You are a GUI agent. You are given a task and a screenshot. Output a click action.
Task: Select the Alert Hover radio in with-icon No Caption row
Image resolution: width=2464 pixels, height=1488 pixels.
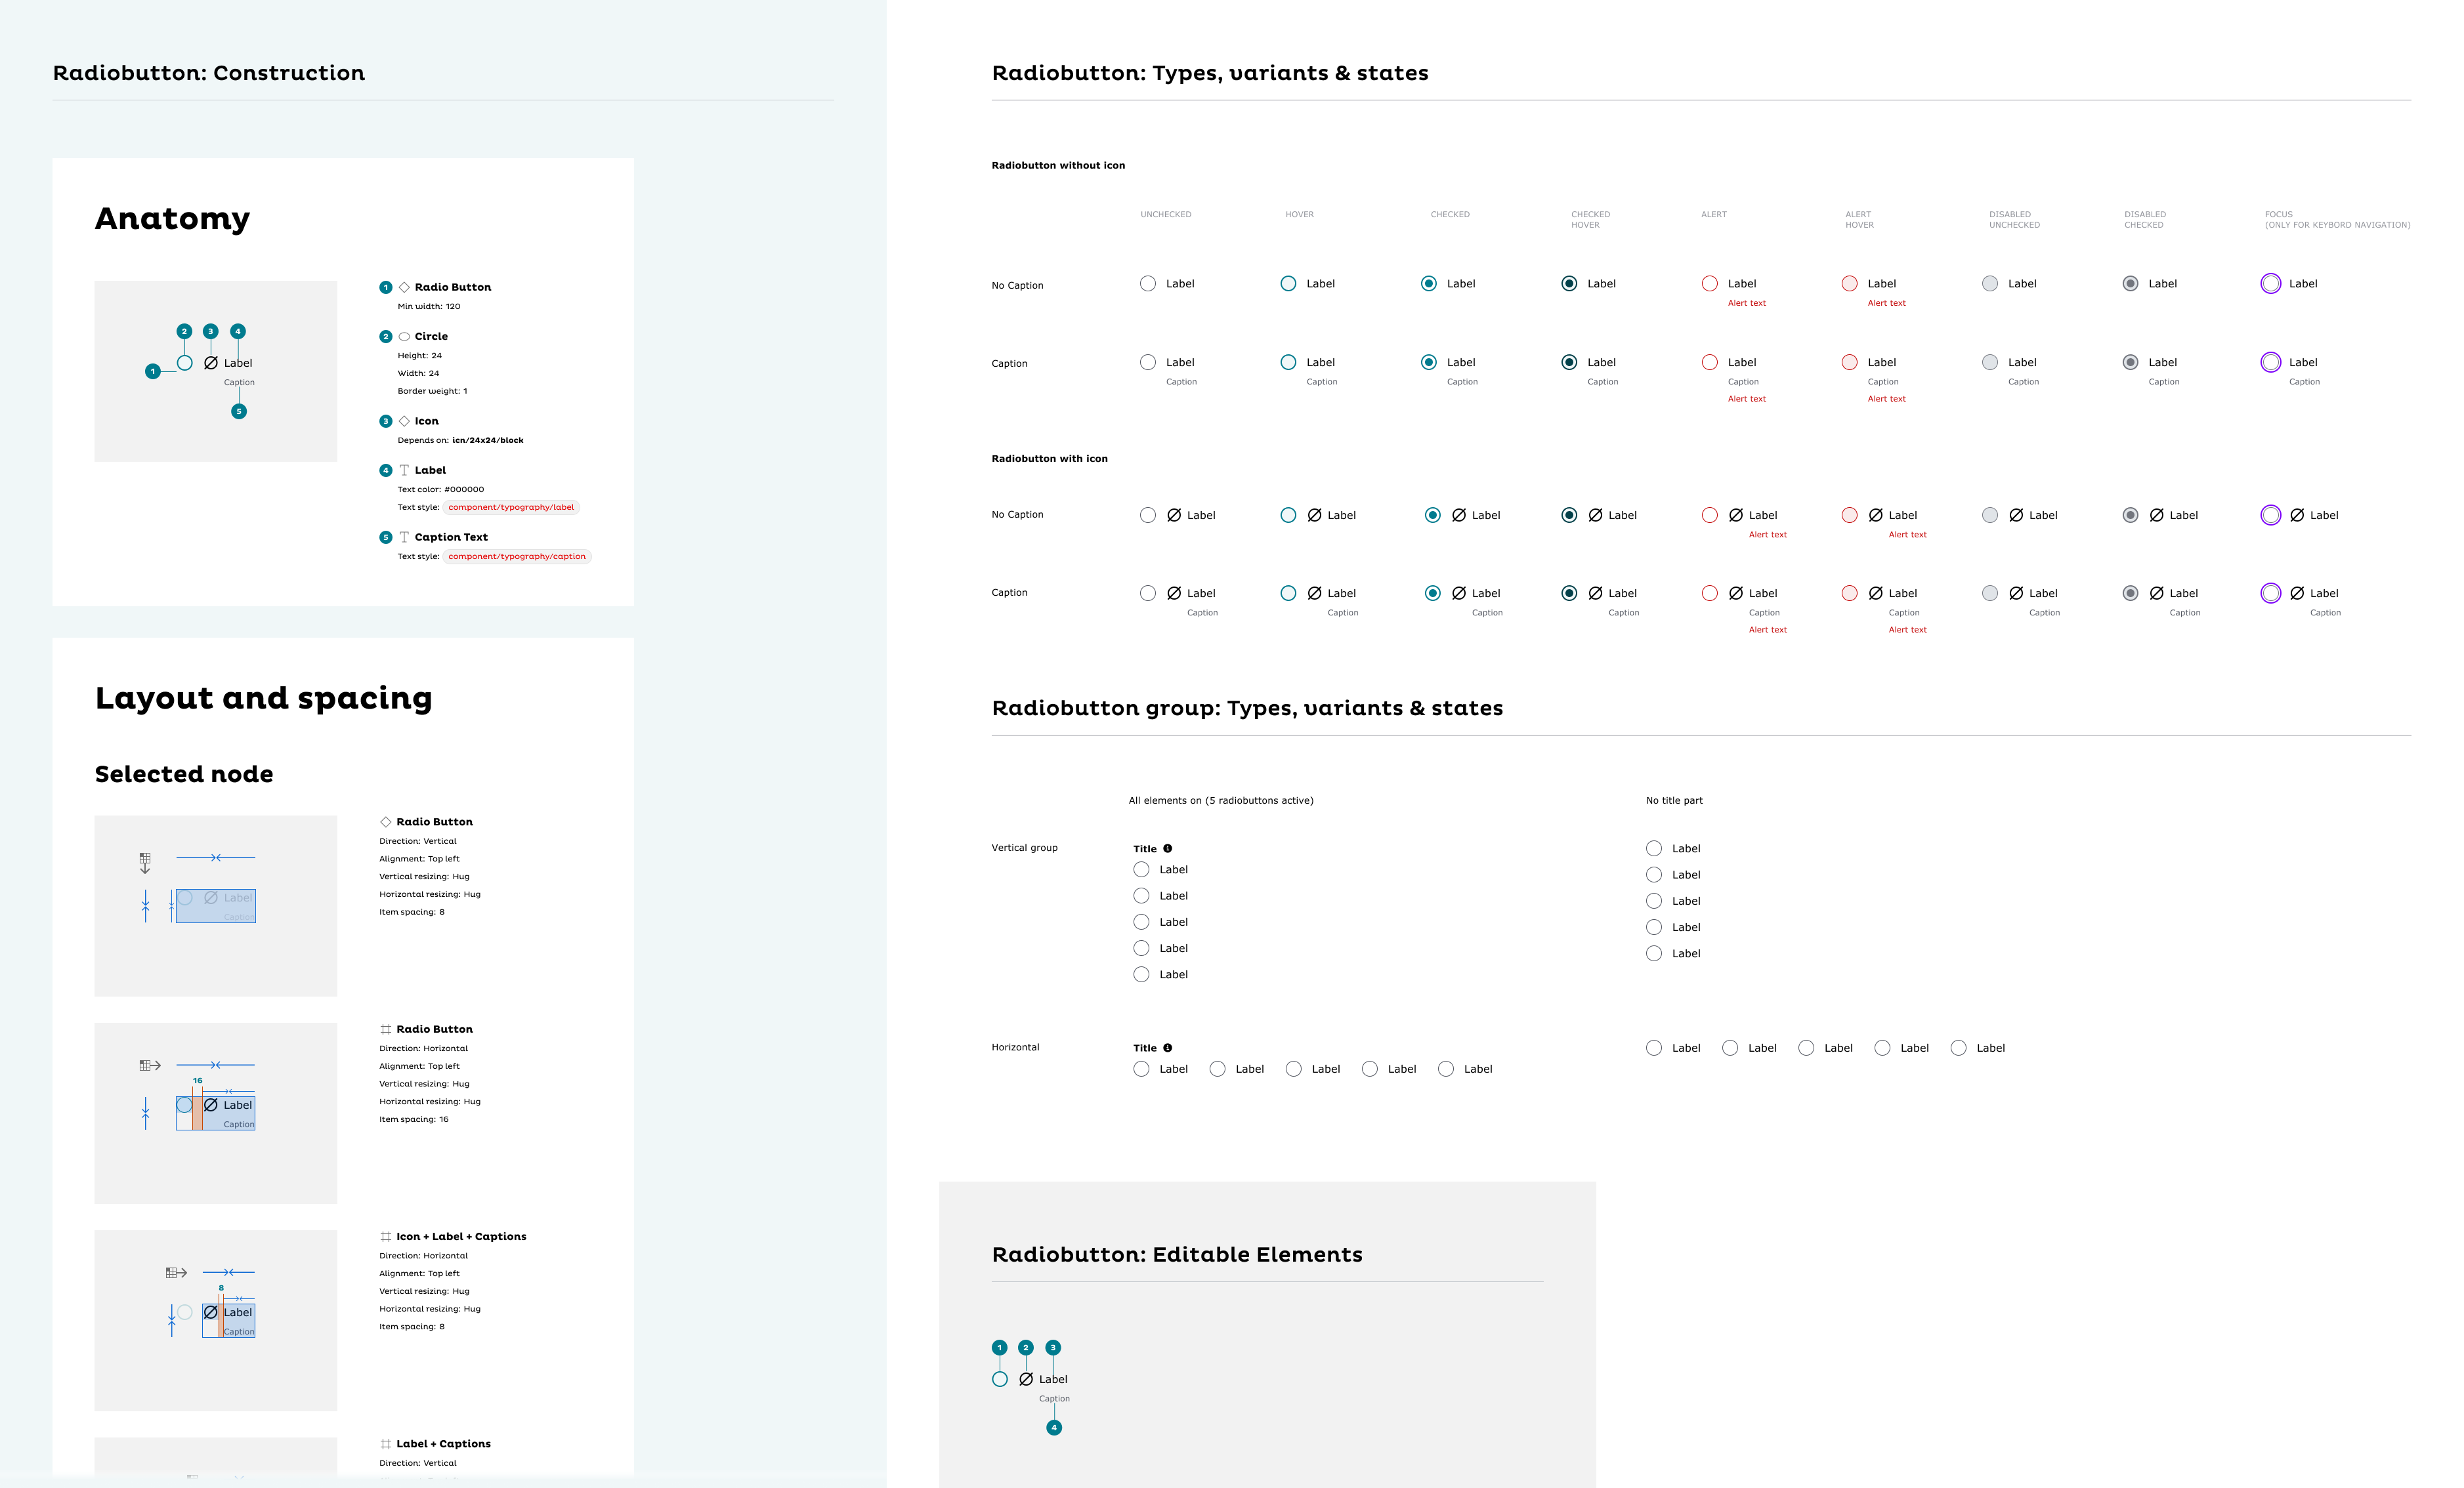coord(1850,516)
